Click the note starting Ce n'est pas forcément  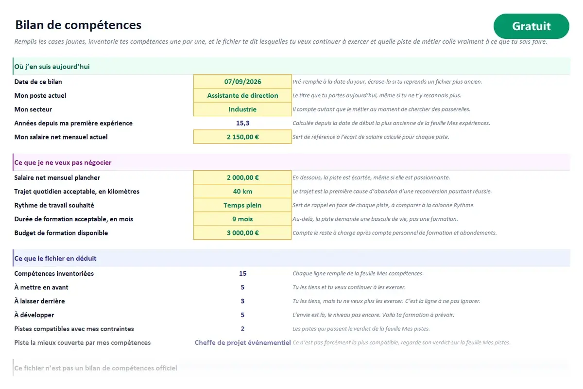click(x=401, y=342)
